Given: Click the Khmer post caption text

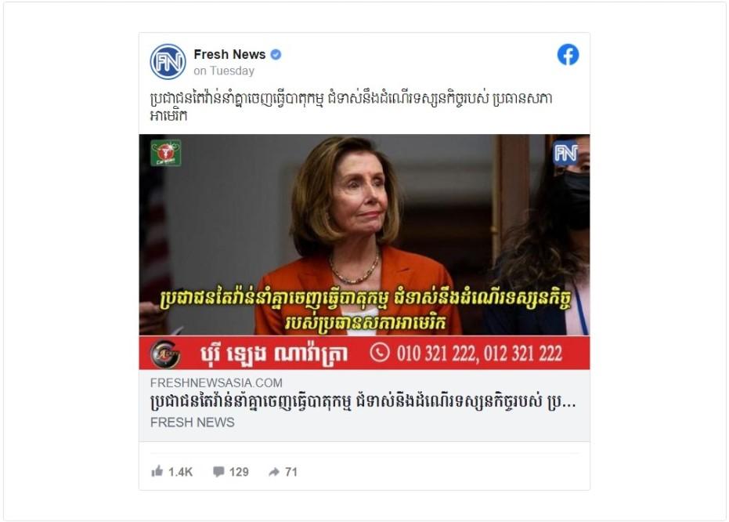Looking at the screenshot, I should click(x=352, y=107).
